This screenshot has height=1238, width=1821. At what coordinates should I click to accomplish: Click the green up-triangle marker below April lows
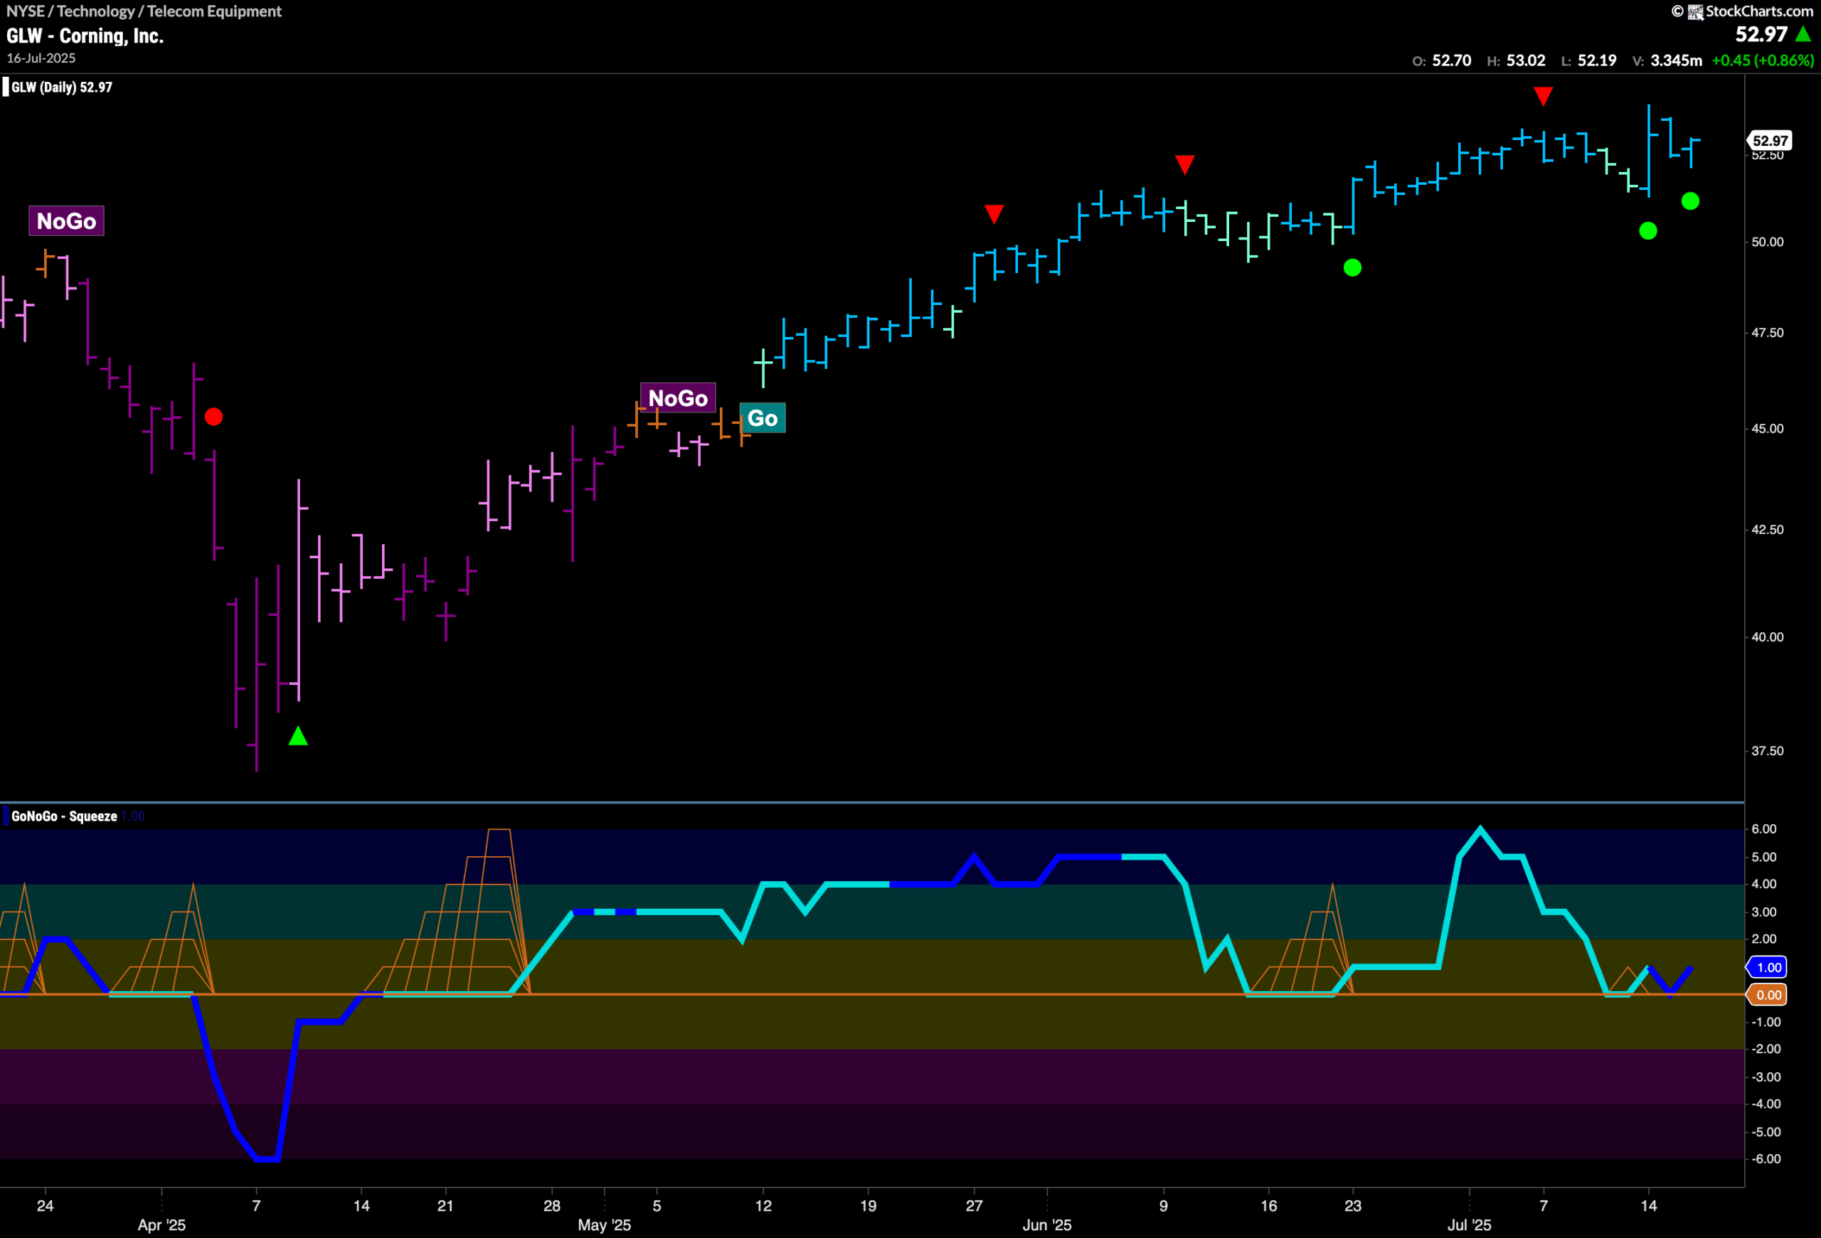coord(298,736)
